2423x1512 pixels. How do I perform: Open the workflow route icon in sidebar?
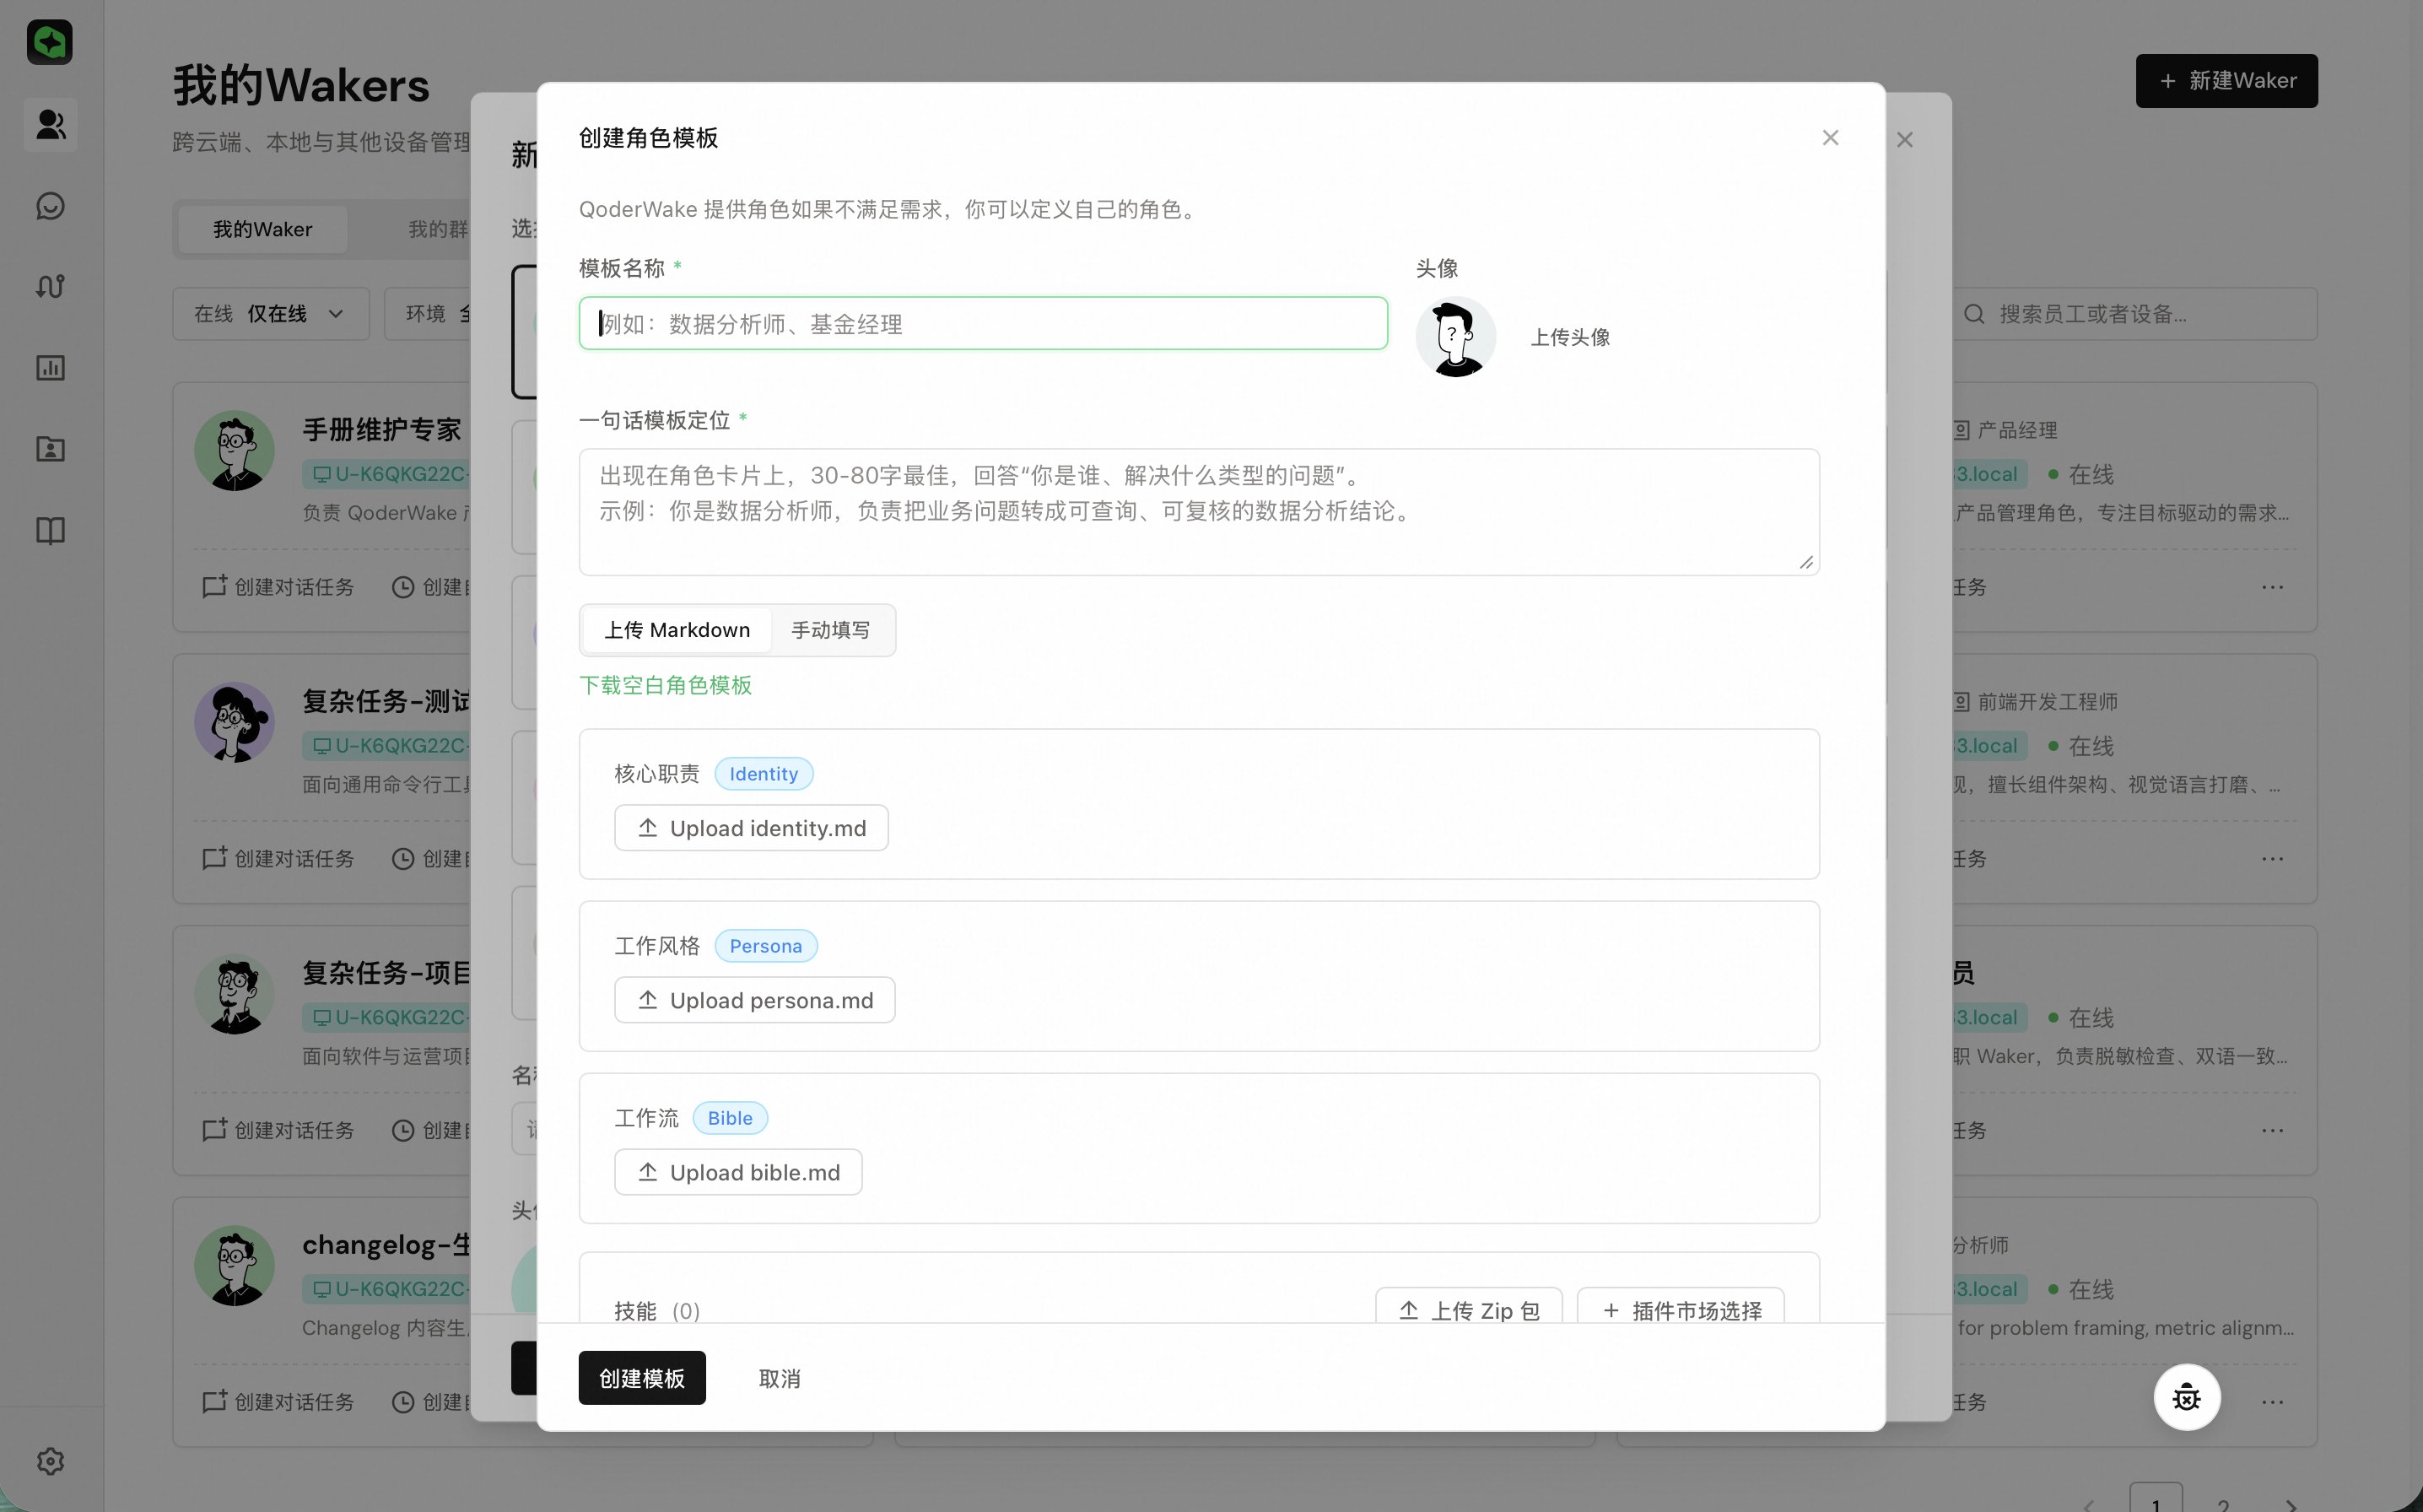coord(50,287)
